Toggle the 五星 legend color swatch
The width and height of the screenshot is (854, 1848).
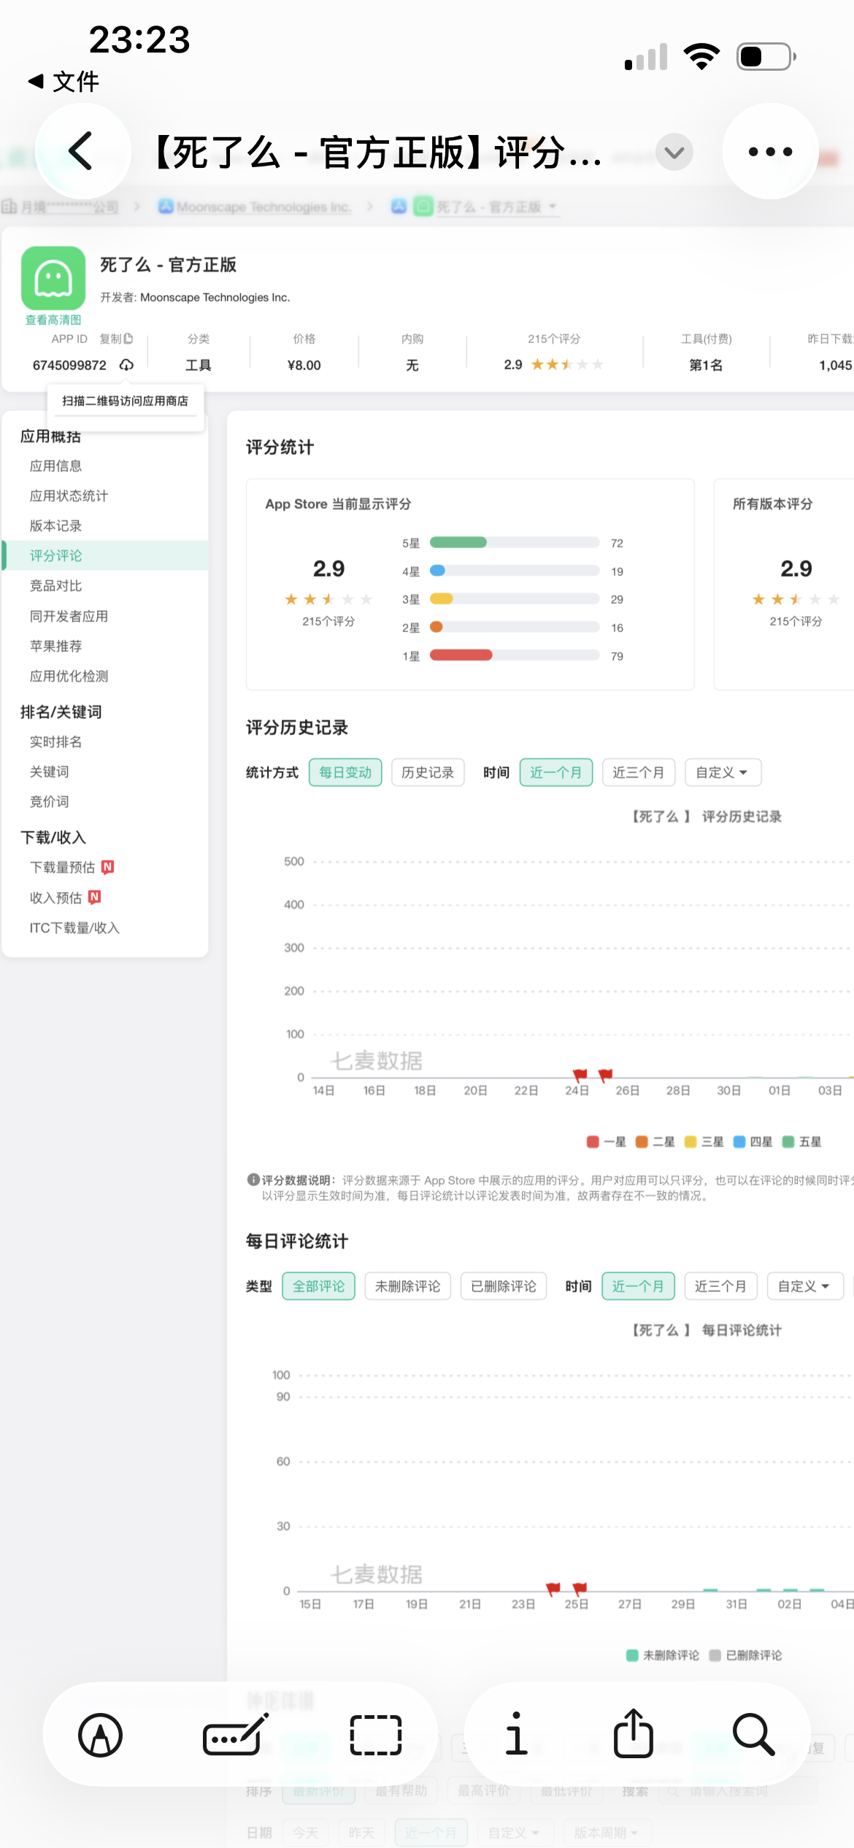(x=788, y=1141)
